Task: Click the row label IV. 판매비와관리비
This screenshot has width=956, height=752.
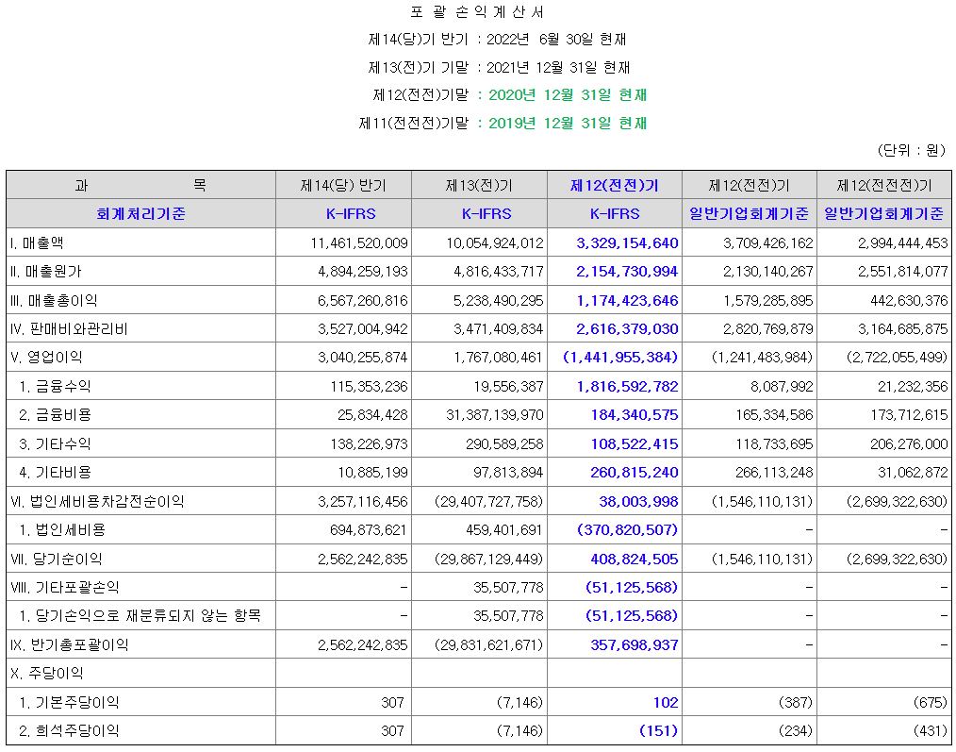Action: point(70,329)
